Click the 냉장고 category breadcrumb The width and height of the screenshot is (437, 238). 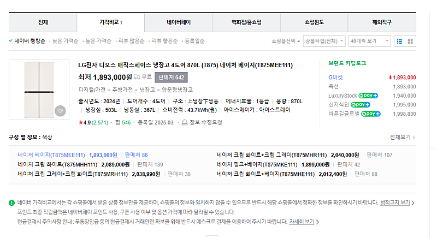click(147, 90)
